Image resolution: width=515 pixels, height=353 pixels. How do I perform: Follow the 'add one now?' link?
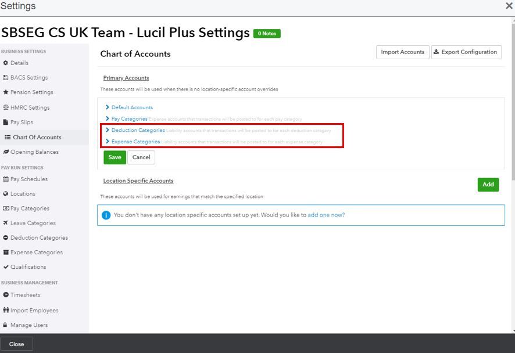click(326, 215)
